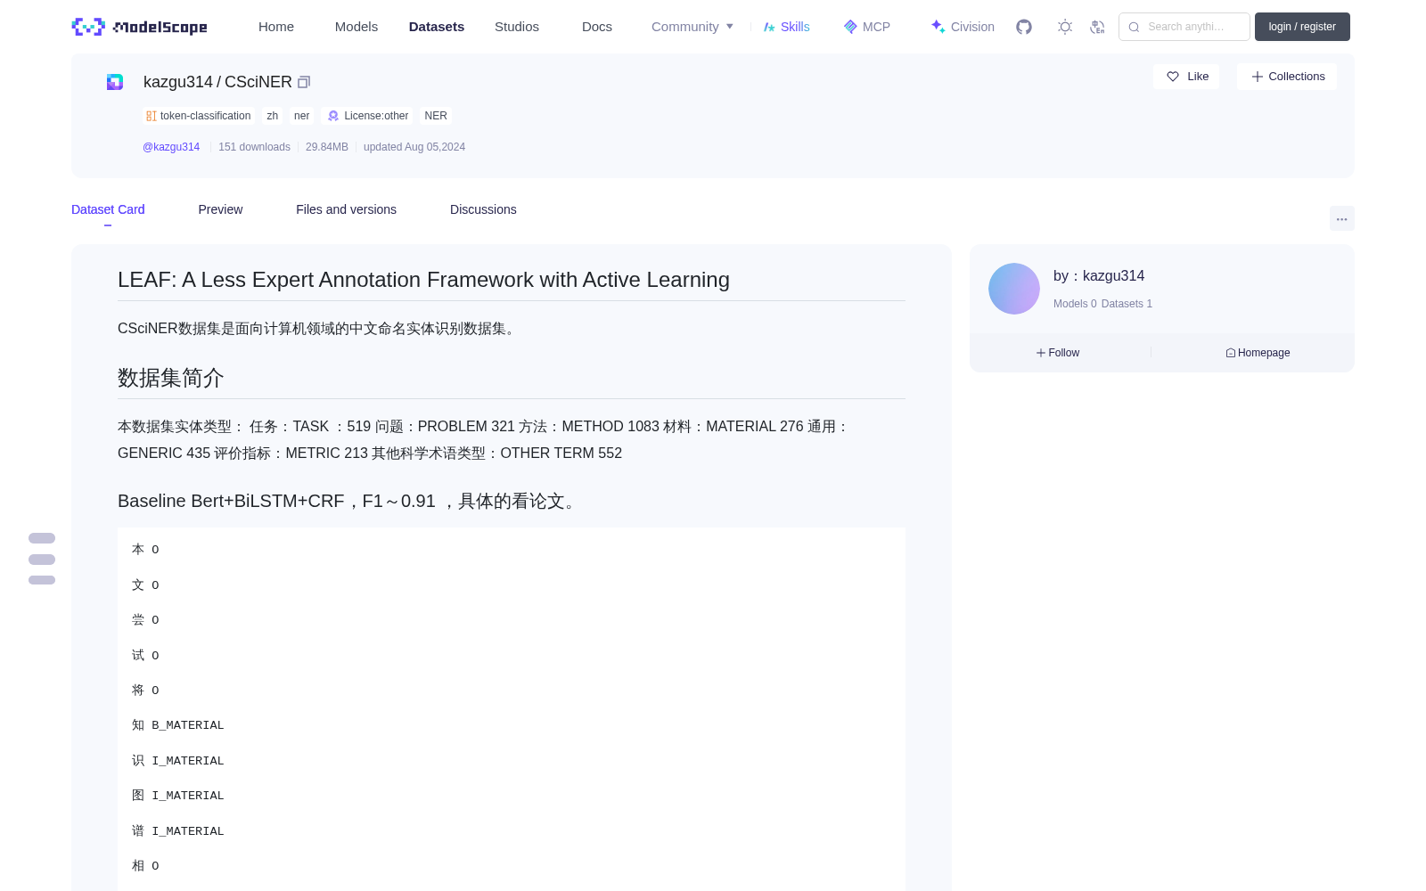This screenshot has height=891, width=1426.
Task: Click the Like heart button
Action: click(1186, 77)
